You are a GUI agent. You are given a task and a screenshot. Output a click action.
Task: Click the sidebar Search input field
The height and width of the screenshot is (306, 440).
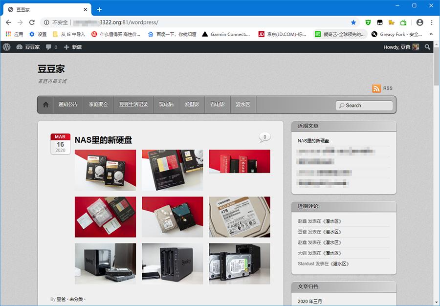pyautogui.click(x=364, y=105)
